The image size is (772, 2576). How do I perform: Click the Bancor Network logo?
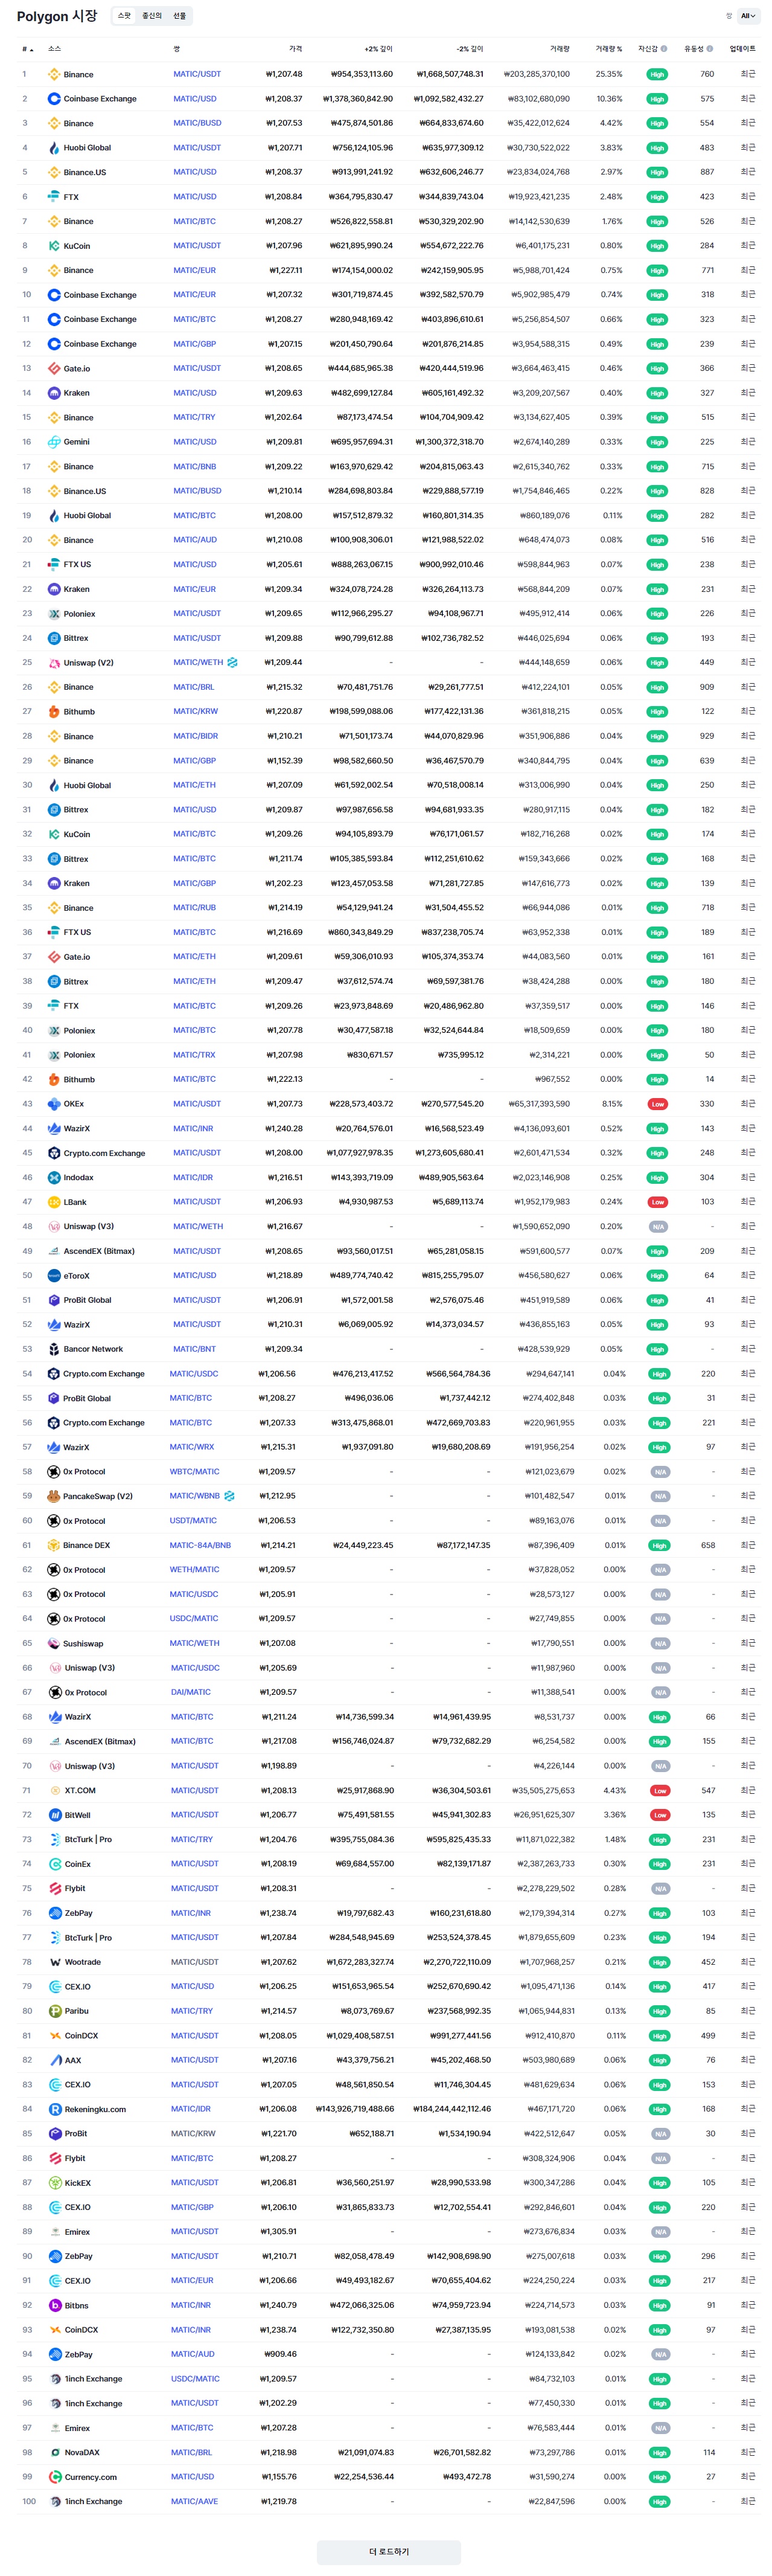[54, 1349]
